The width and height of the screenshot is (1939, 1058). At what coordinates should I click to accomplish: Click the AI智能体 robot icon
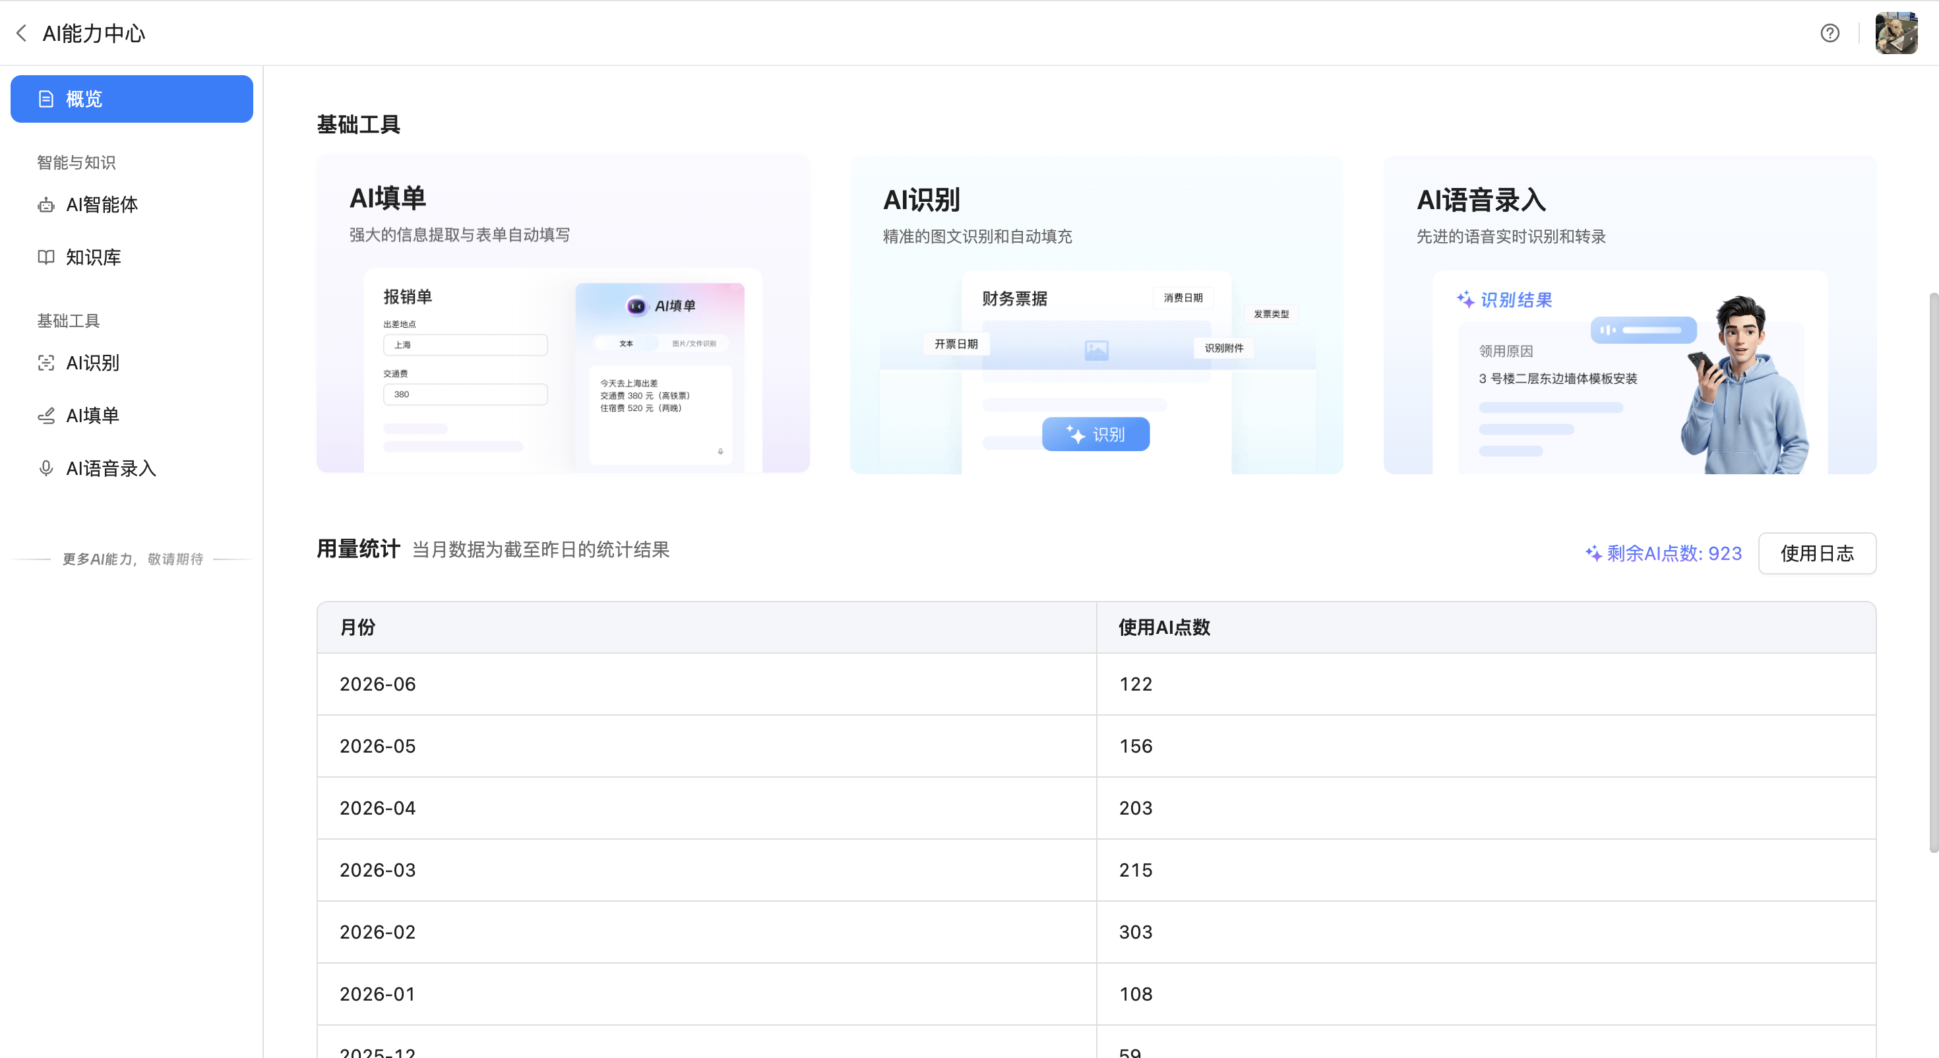click(46, 205)
